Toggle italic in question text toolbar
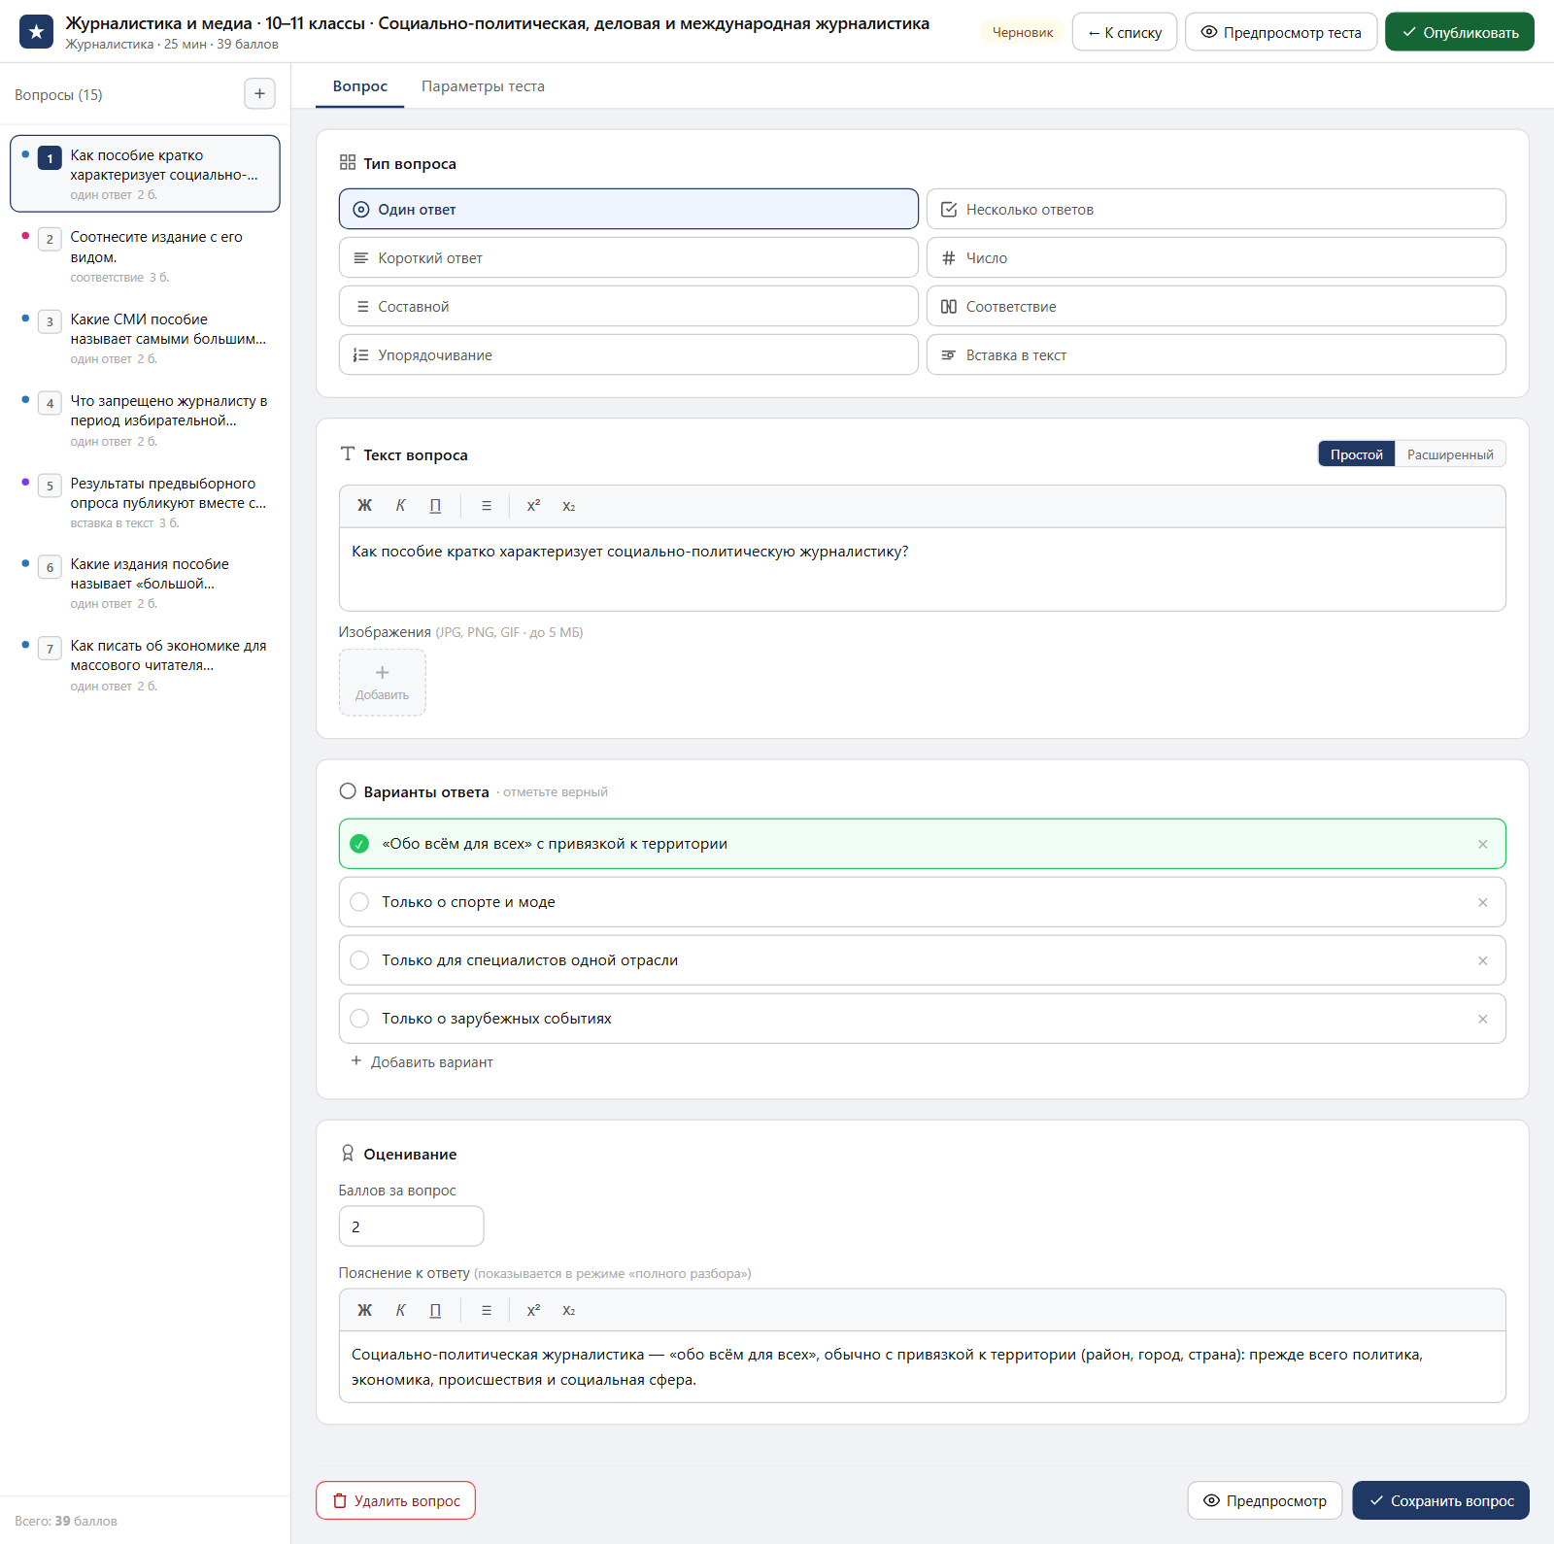 coord(400,506)
